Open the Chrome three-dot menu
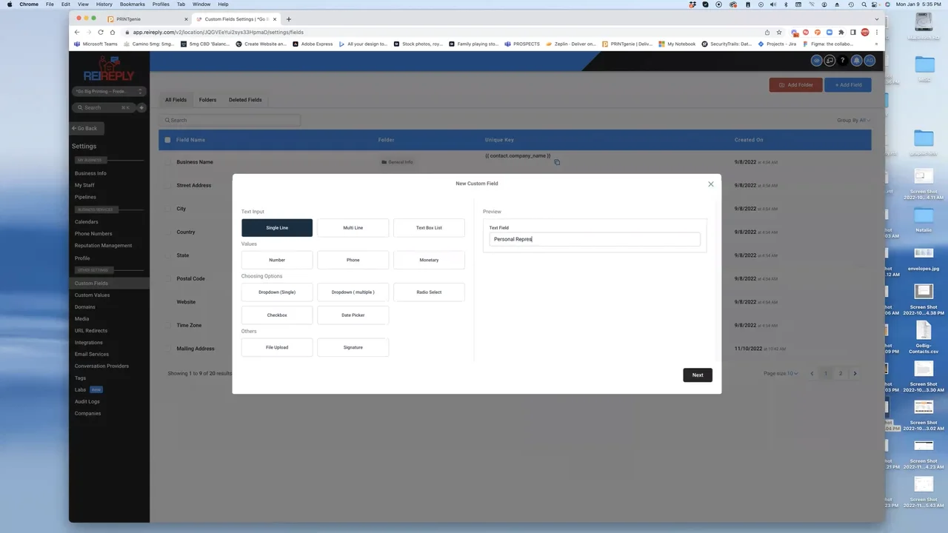 (877, 33)
